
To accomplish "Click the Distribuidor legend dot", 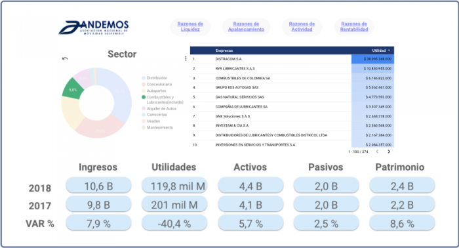I will click(x=144, y=78).
